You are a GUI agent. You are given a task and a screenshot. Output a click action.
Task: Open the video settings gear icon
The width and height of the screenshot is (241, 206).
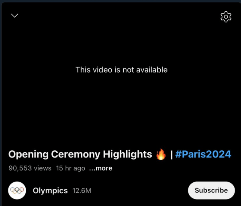[226, 16]
